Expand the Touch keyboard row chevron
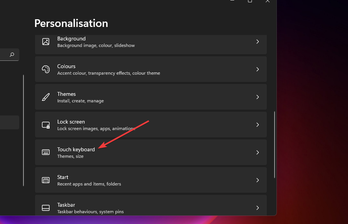 click(x=258, y=152)
